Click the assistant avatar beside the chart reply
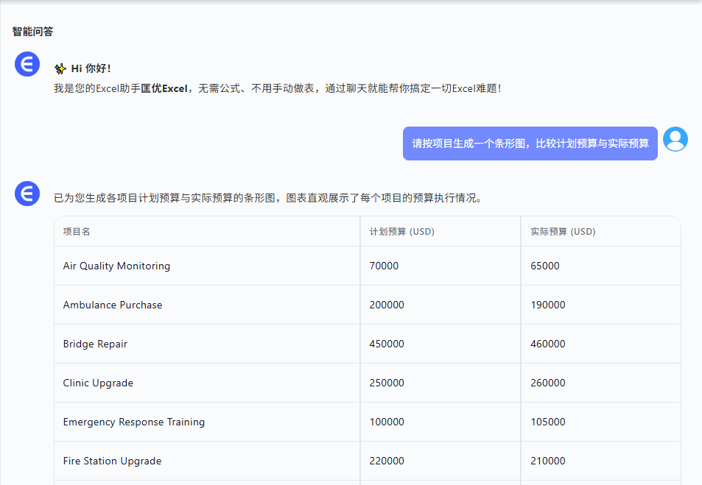The height and width of the screenshot is (485, 702). pos(27,194)
